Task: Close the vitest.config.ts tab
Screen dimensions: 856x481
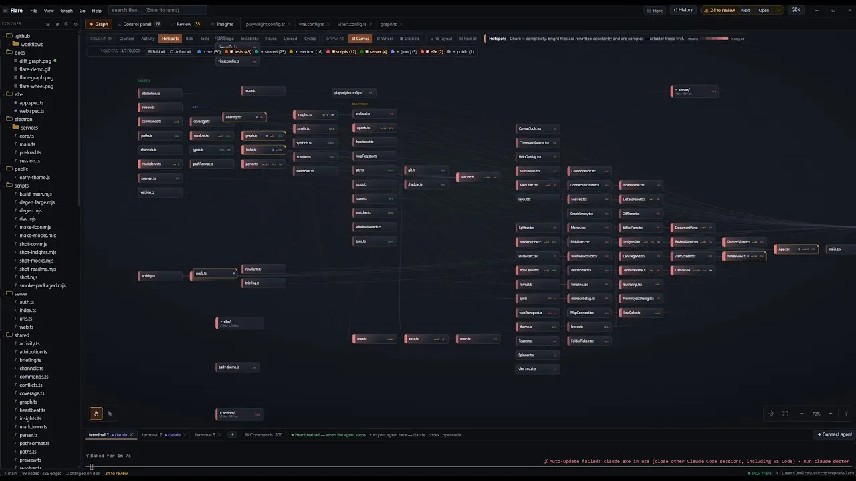Action: point(370,24)
